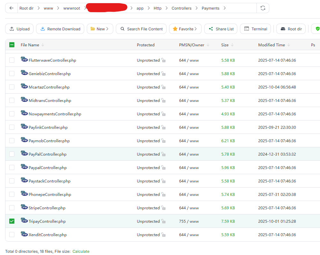The width and height of the screenshot is (320, 255).
Task: Toggle the select-all checkbox in header
Action: click(12, 45)
